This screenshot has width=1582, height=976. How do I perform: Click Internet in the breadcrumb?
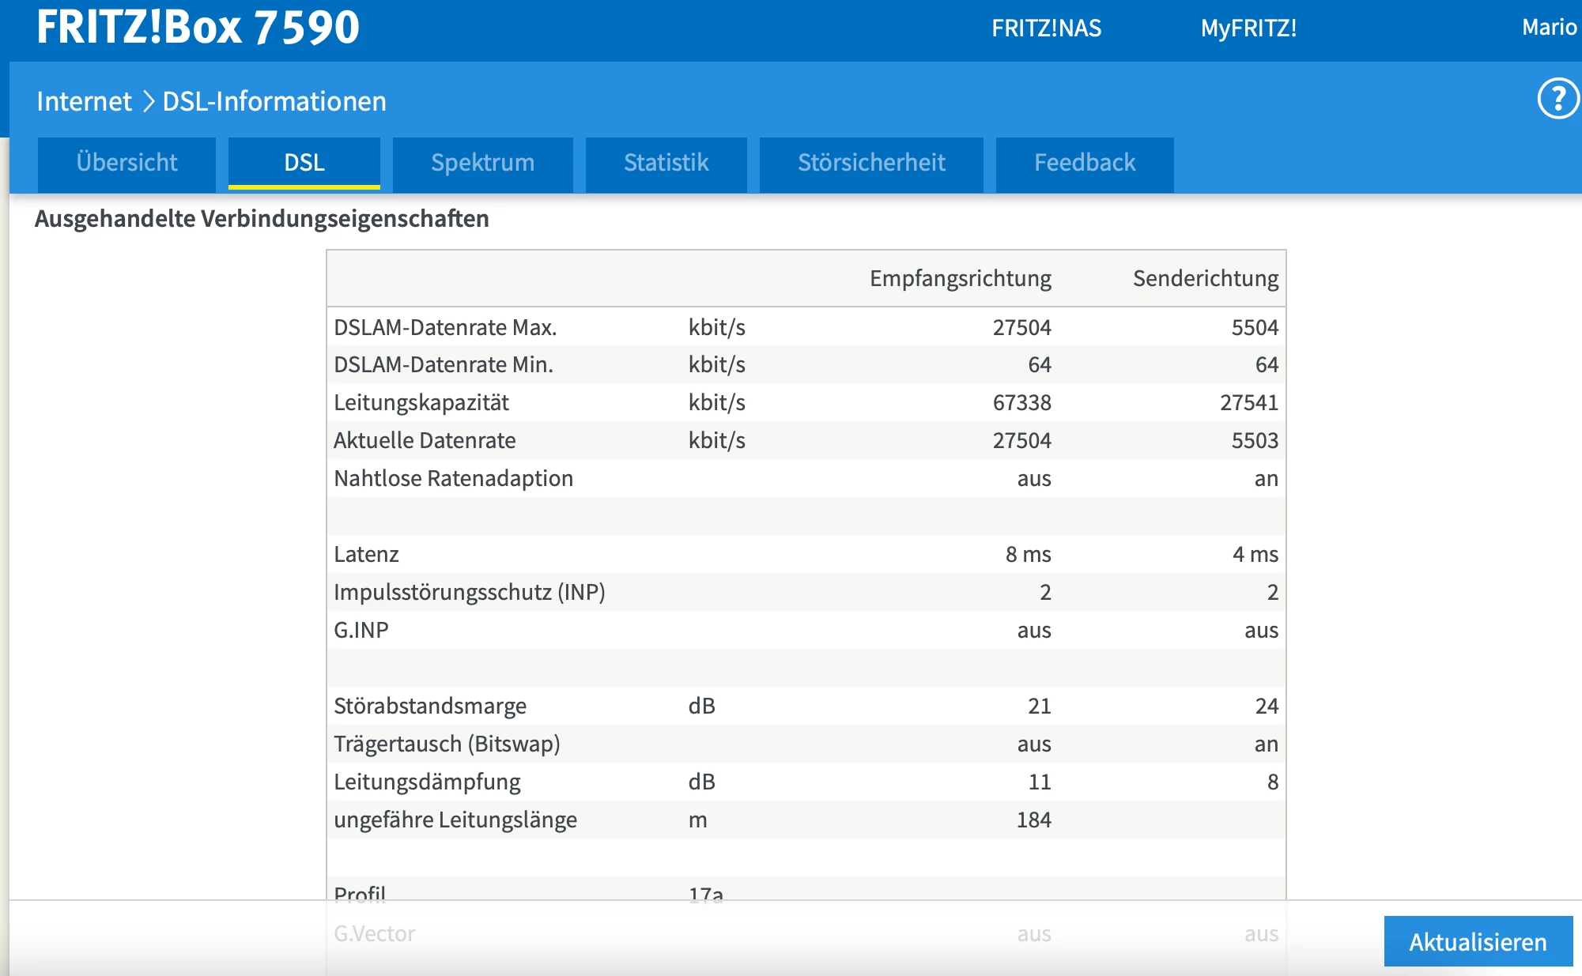tap(84, 101)
